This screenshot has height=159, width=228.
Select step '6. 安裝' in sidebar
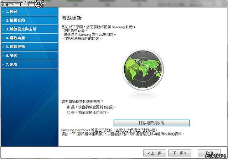tap(30, 56)
